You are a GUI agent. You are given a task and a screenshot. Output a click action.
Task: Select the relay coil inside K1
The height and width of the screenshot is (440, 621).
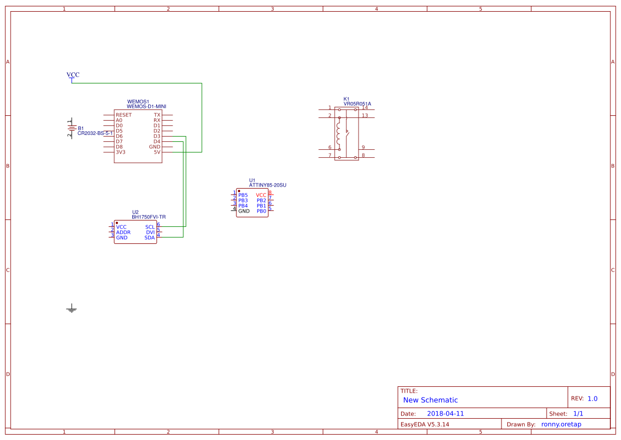pos(338,132)
